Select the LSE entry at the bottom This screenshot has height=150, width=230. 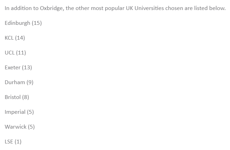[13, 142]
